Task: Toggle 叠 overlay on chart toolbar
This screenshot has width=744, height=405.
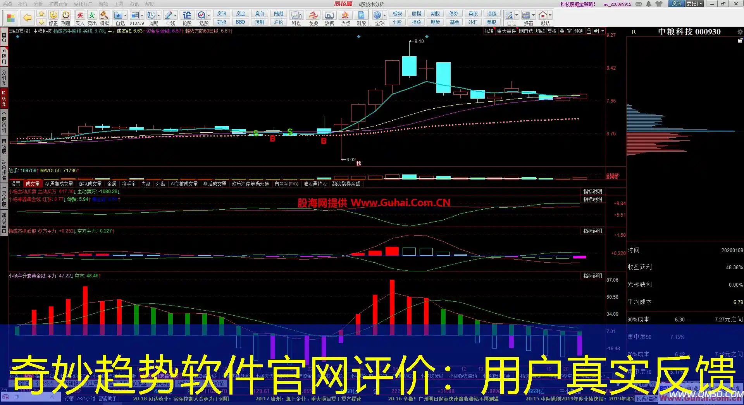Action: [562, 31]
